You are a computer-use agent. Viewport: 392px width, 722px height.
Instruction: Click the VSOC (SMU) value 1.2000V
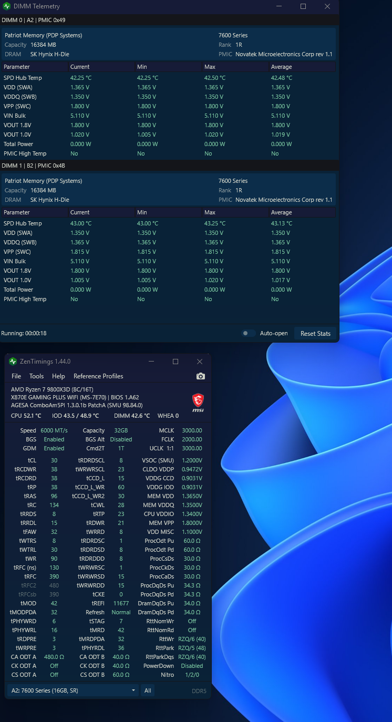coord(192,460)
